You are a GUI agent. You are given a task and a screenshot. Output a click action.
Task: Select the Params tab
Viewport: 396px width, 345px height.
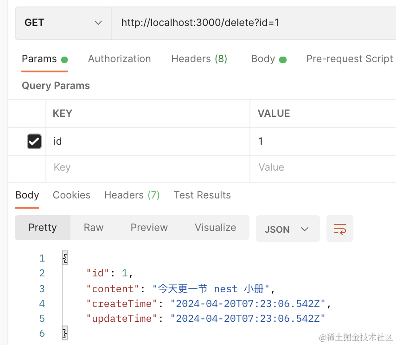point(44,59)
